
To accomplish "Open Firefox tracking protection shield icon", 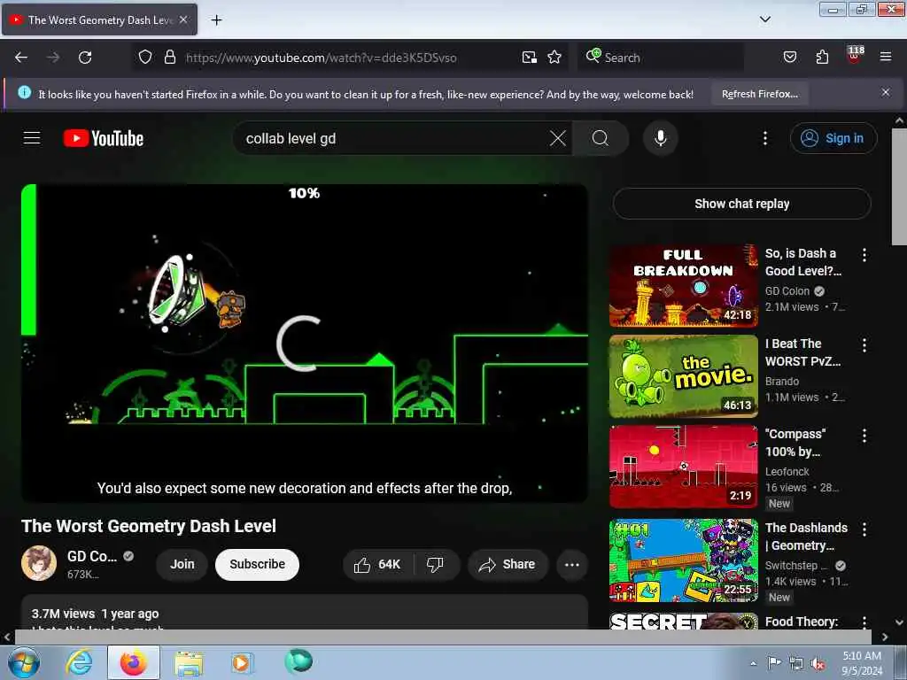I will pos(145,58).
